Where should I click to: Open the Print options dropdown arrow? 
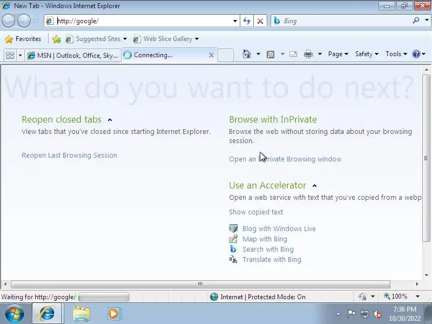[x=320, y=54]
